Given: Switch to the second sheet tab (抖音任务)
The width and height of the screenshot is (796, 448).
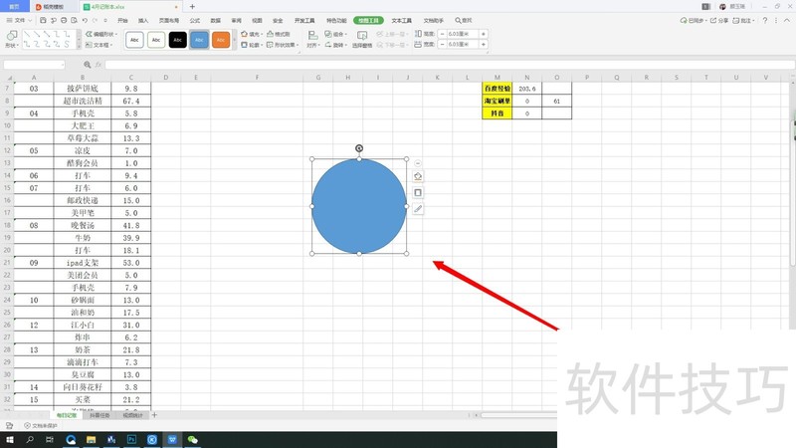Looking at the screenshot, I should coord(99,415).
